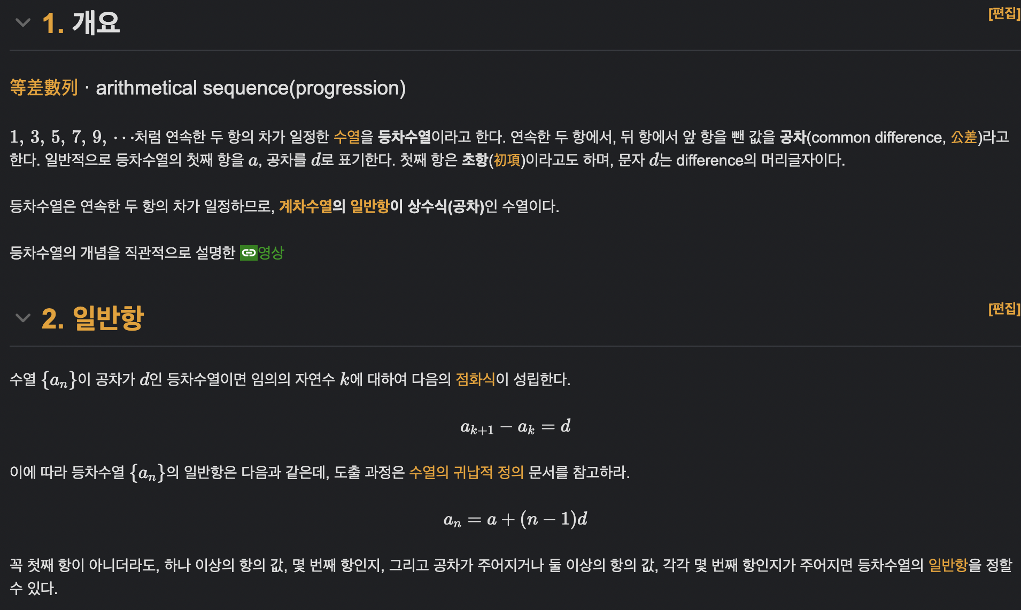Collapse the '2. 일반항' section chevron
Image resolution: width=1021 pixels, height=610 pixels.
tap(23, 318)
